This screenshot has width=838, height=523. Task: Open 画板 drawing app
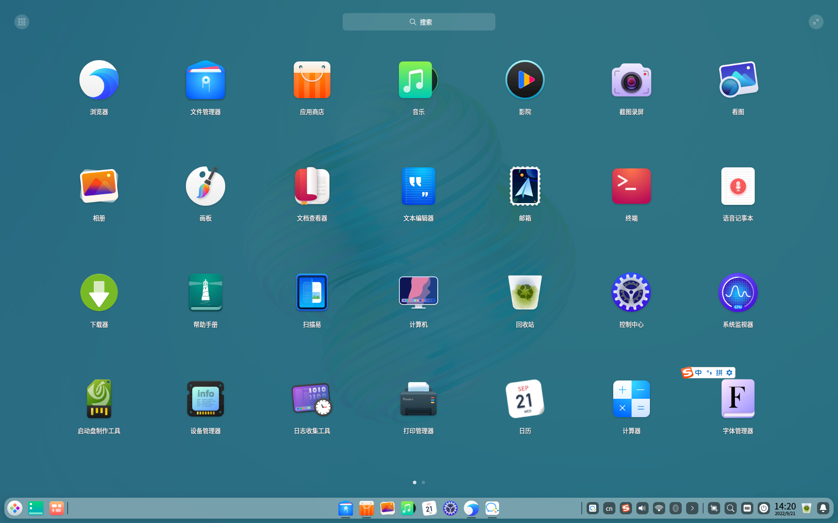206,186
